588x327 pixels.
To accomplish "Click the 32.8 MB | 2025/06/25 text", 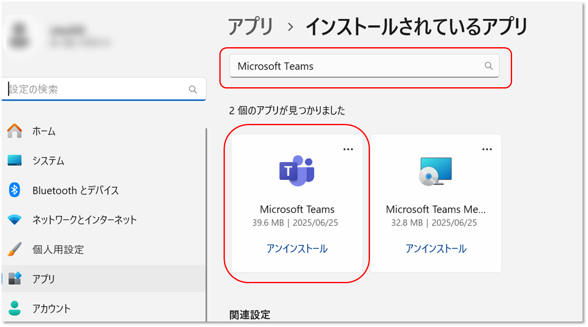I will coord(434,223).
